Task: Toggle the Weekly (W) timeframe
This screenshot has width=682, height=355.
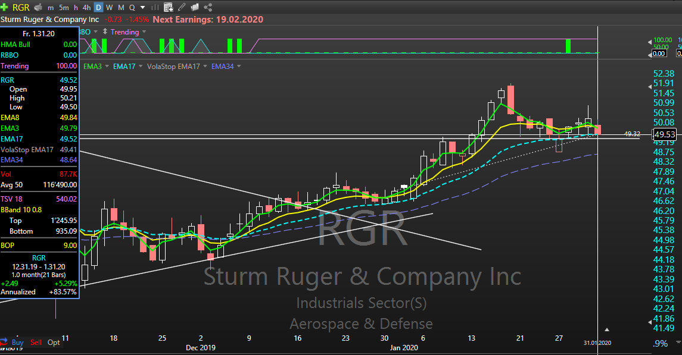Action: pos(110,7)
